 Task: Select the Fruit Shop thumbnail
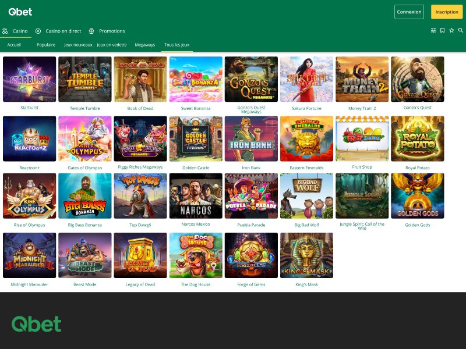pyautogui.click(x=362, y=138)
